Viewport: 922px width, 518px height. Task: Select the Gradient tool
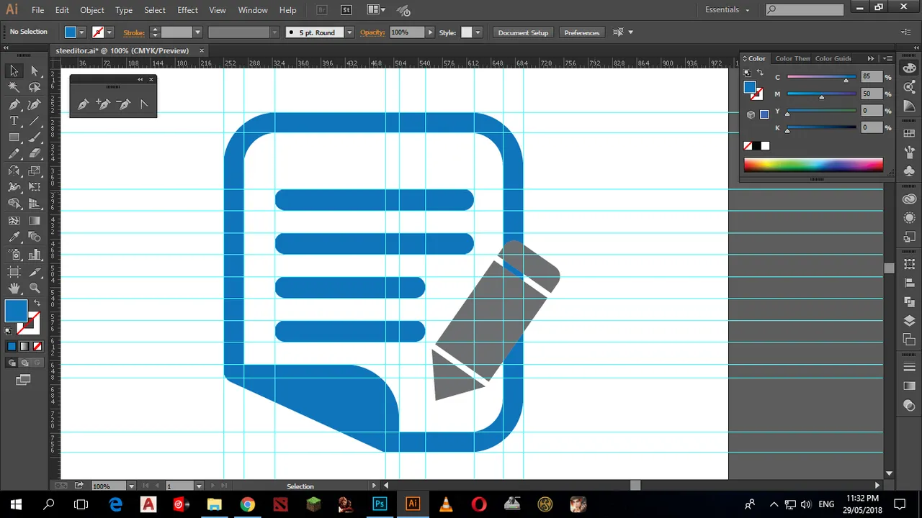[34, 221]
